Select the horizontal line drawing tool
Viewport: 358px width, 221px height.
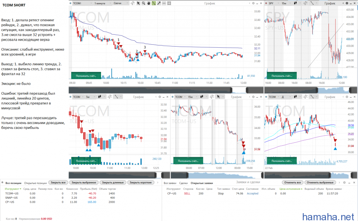(164, 3)
